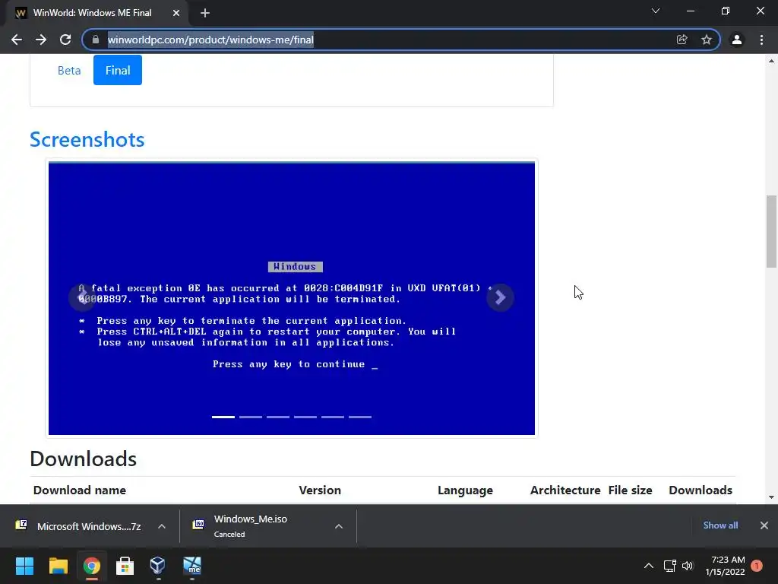Share this page from the address bar
The height and width of the screenshot is (584, 778).
click(682, 40)
